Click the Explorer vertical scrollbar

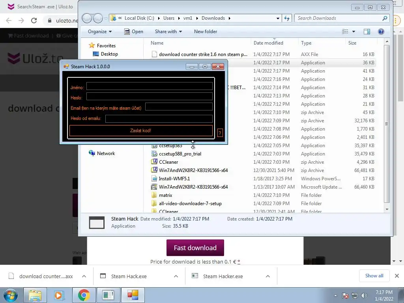tap(387, 123)
